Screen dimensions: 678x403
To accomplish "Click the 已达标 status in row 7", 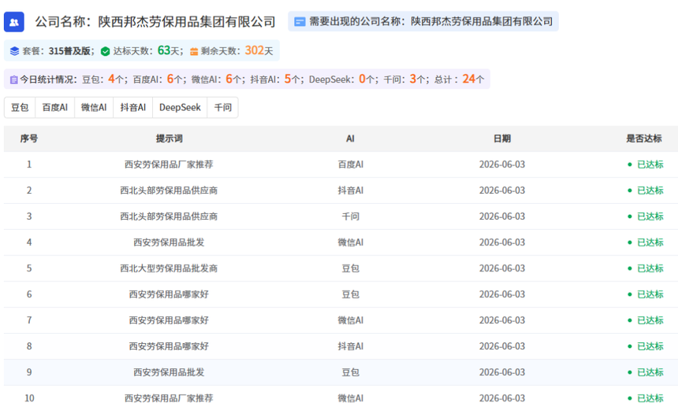I will [x=646, y=320].
